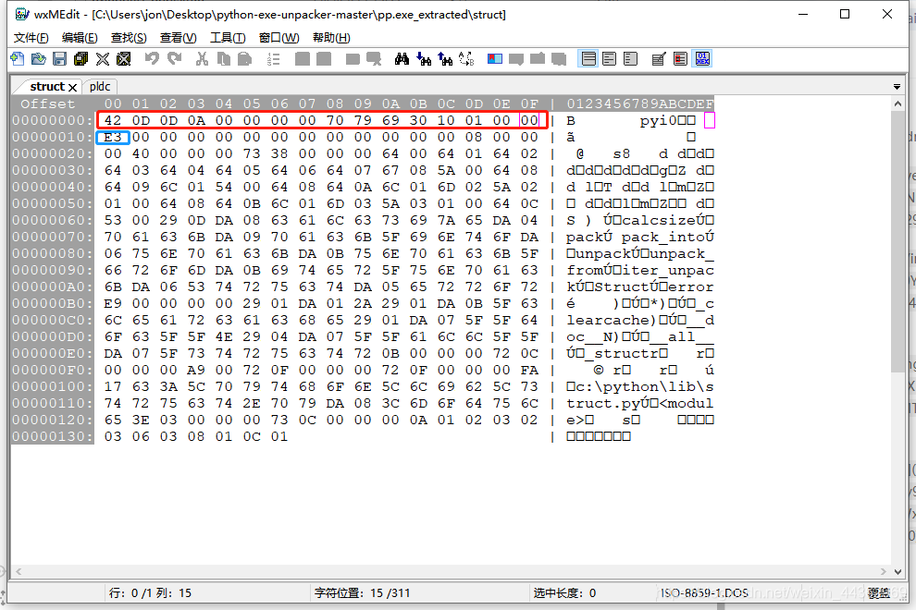Click the 选中长度: 0 status field

coord(564,593)
